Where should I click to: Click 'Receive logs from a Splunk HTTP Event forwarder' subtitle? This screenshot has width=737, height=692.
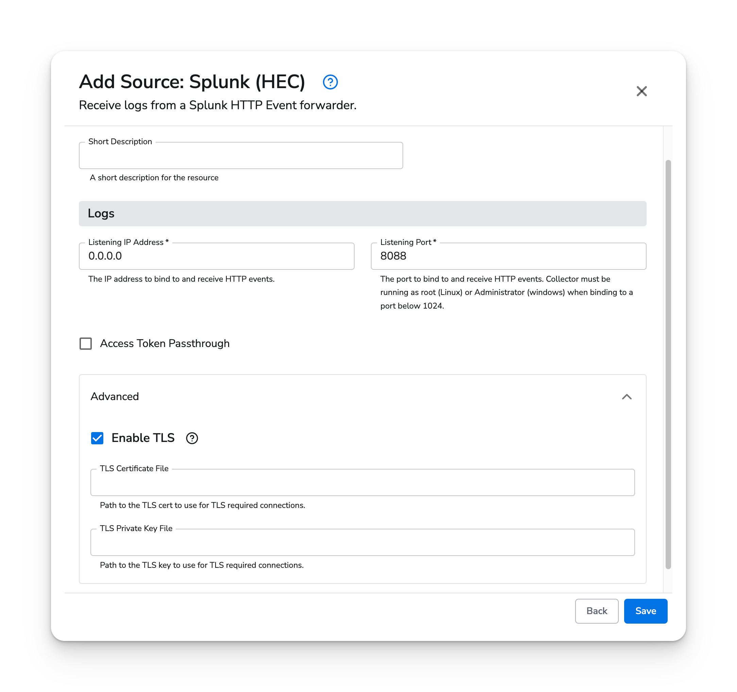pos(218,105)
